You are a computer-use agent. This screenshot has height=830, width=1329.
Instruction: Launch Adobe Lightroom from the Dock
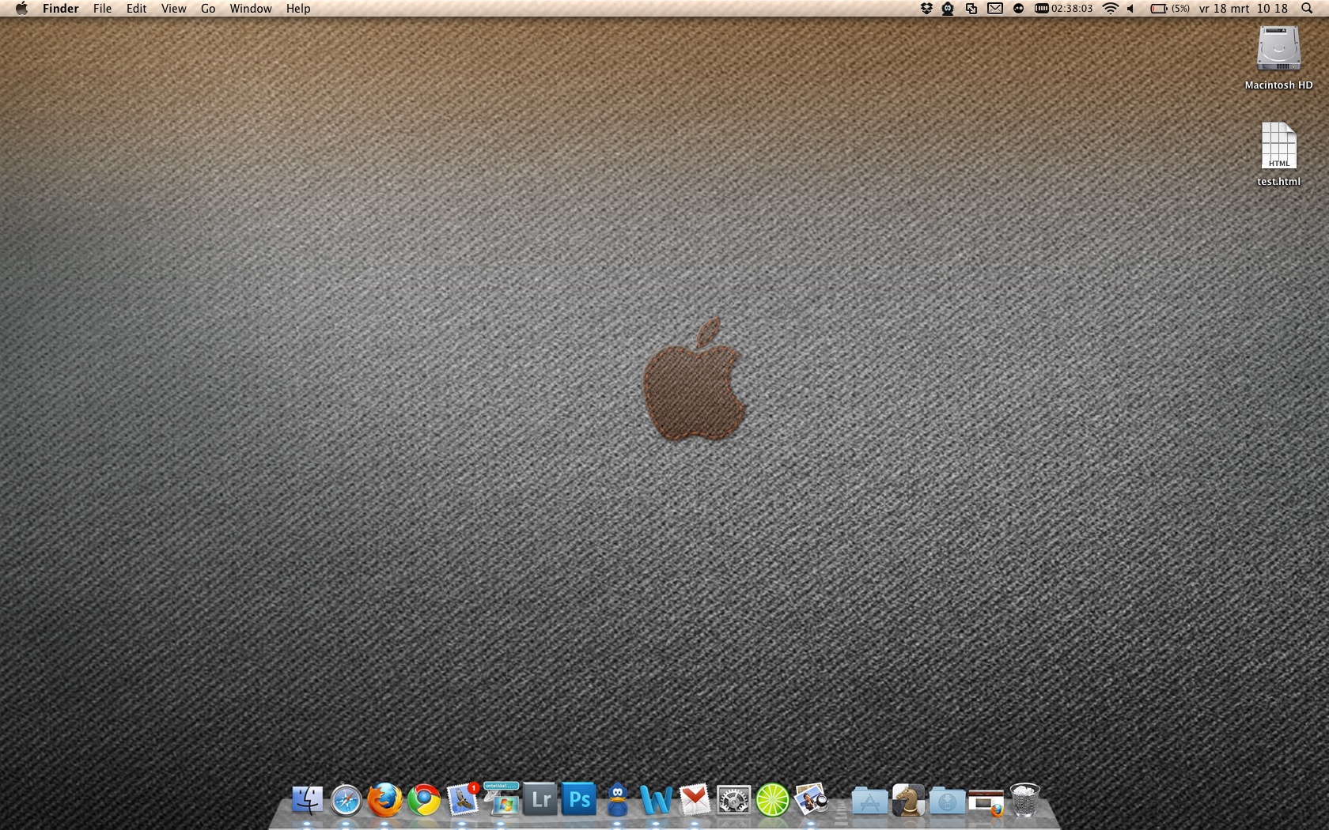click(x=540, y=800)
